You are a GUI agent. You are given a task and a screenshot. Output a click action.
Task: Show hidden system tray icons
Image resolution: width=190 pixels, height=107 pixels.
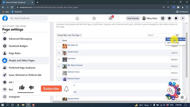tap(151, 105)
